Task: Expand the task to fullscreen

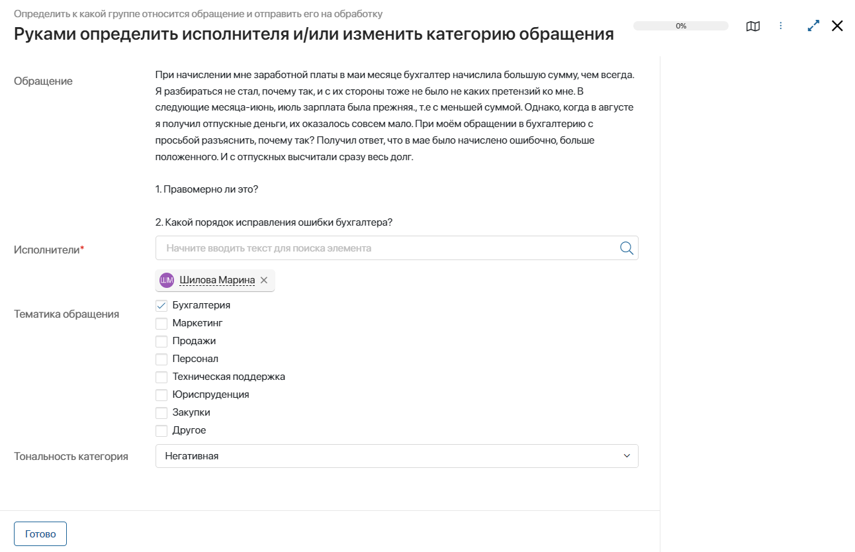Action: [x=813, y=26]
